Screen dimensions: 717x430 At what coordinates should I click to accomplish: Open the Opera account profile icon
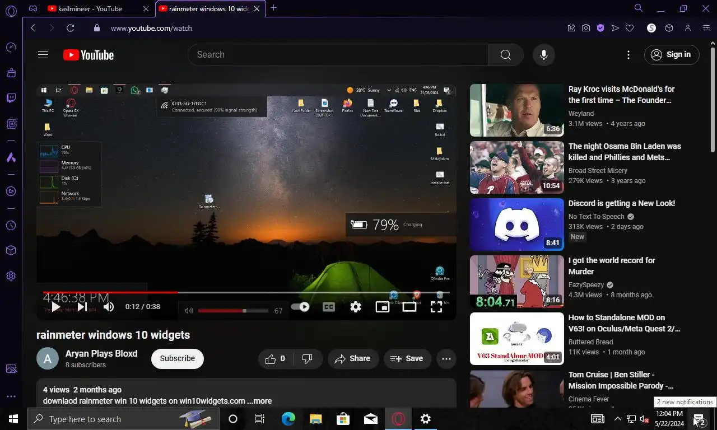pyautogui.click(x=688, y=28)
